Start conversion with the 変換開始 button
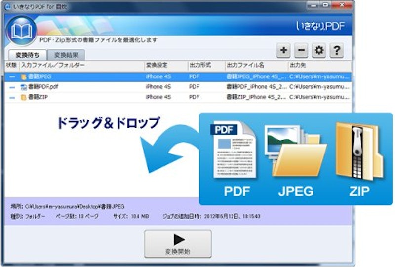Image resolution: width=395 pixels, height=267 pixels. click(x=178, y=244)
